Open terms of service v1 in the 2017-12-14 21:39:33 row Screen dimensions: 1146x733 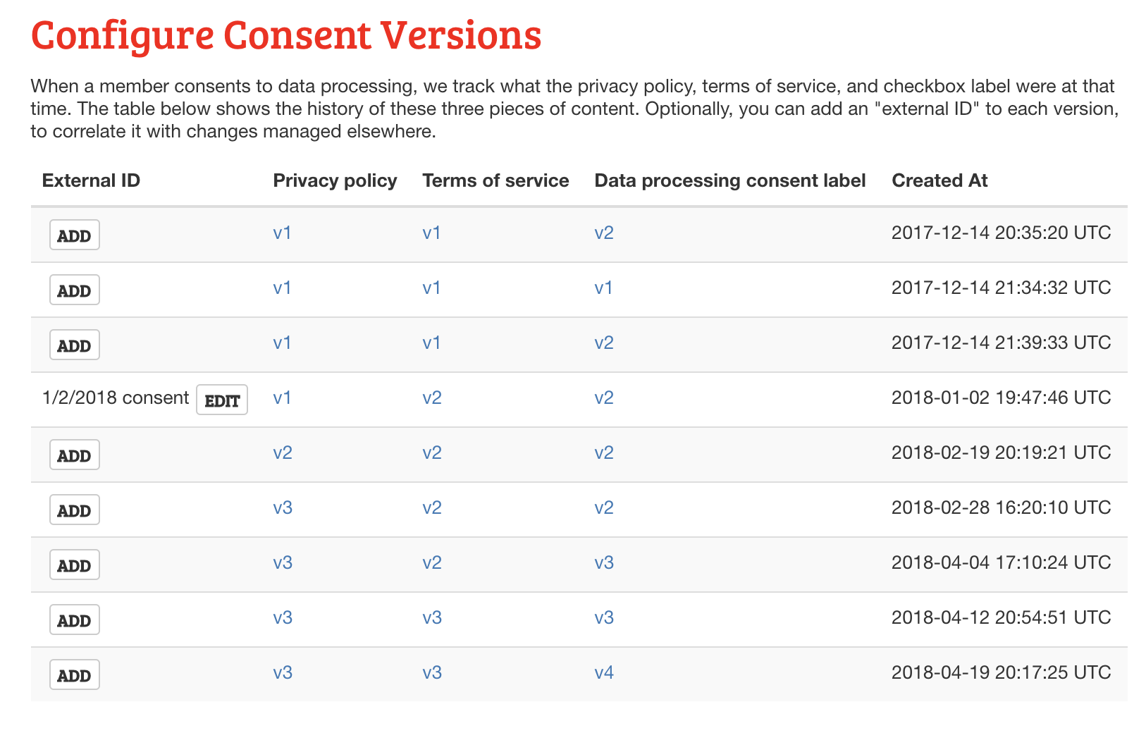432,343
